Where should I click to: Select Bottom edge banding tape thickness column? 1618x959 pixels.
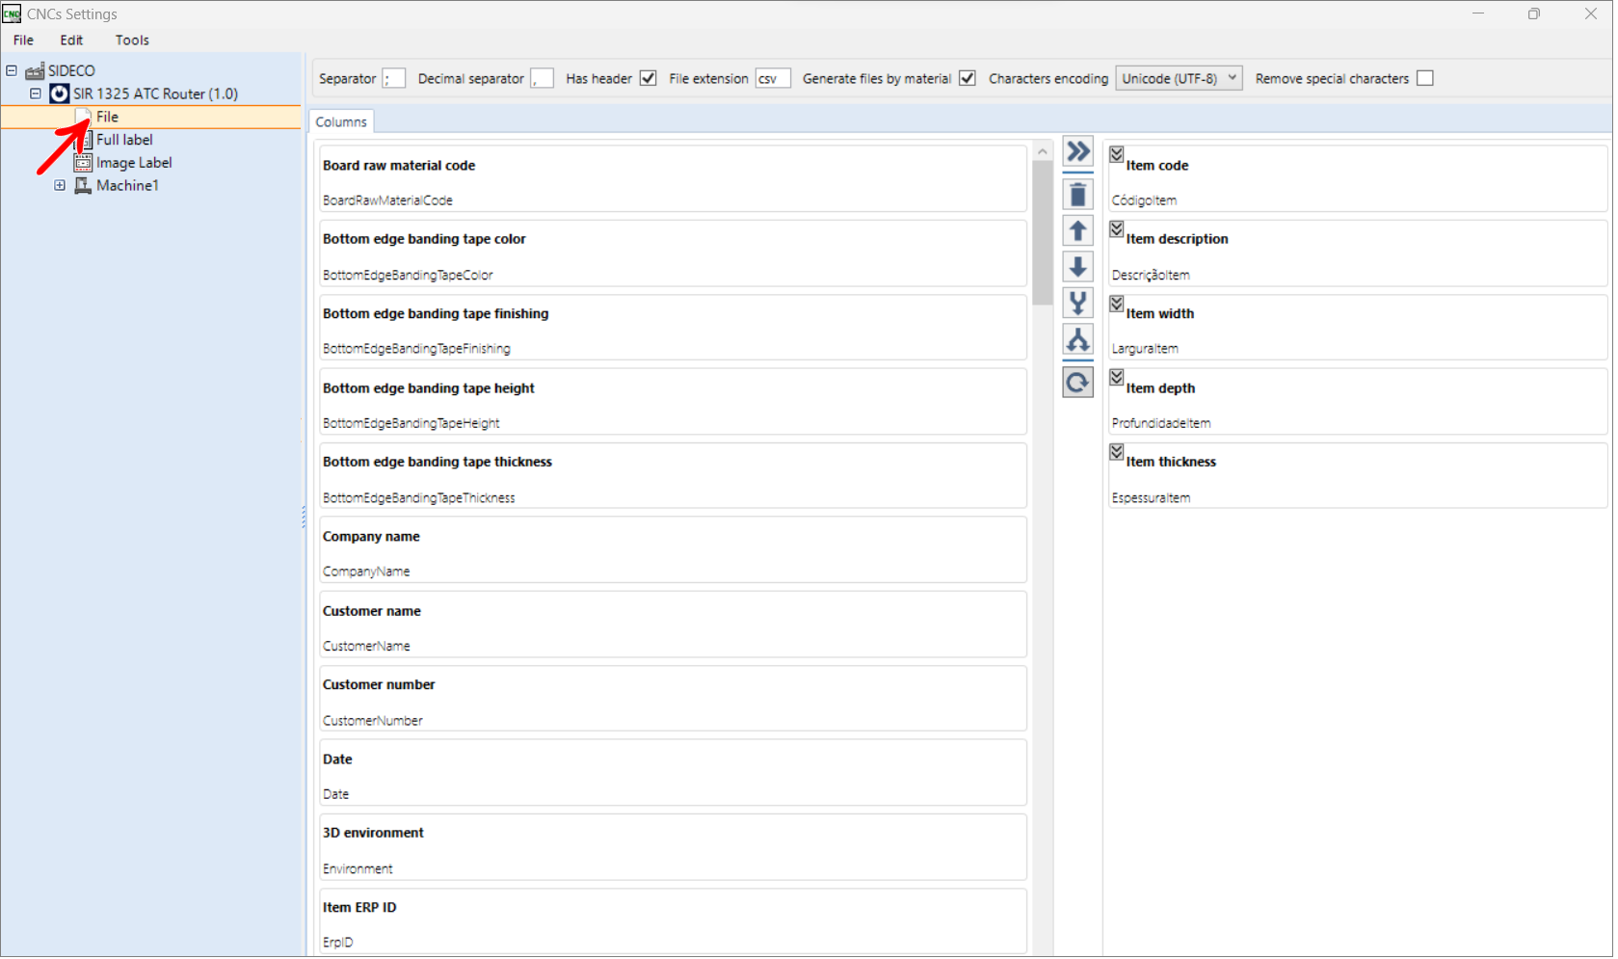(x=675, y=477)
